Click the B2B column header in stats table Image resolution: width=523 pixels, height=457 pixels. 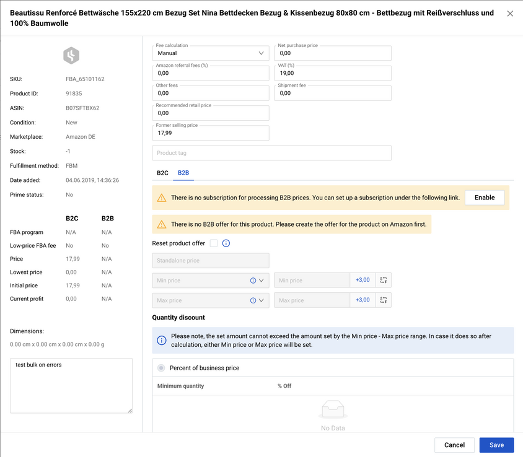(x=107, y=219)
